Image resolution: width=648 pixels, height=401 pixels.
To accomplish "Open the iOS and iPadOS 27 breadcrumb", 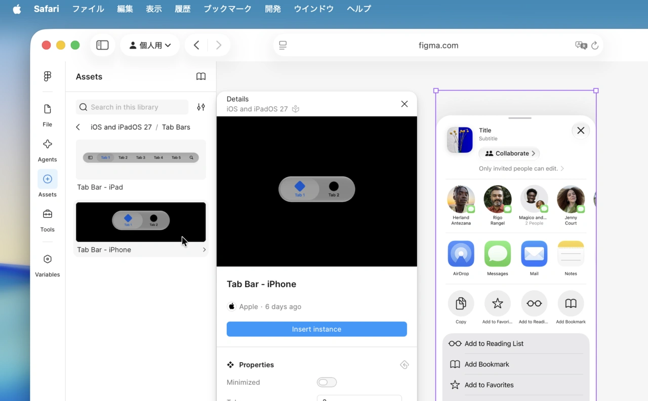I will [121, 127].
